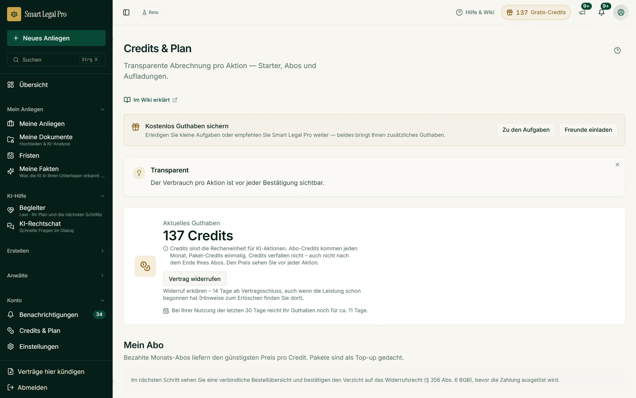Click the Neues Anliegen button
The width and height of the screenshot is (636, 398).
pos(56,38)
